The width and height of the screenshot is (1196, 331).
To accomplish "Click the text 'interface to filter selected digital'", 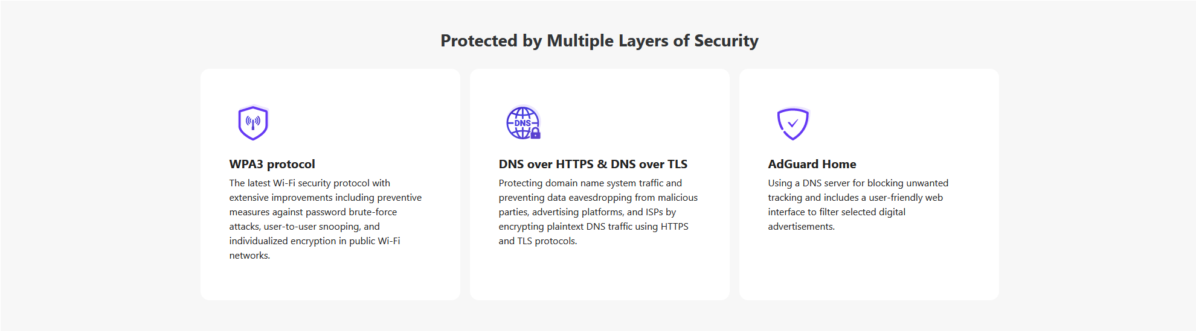I will tap(837, 212).
